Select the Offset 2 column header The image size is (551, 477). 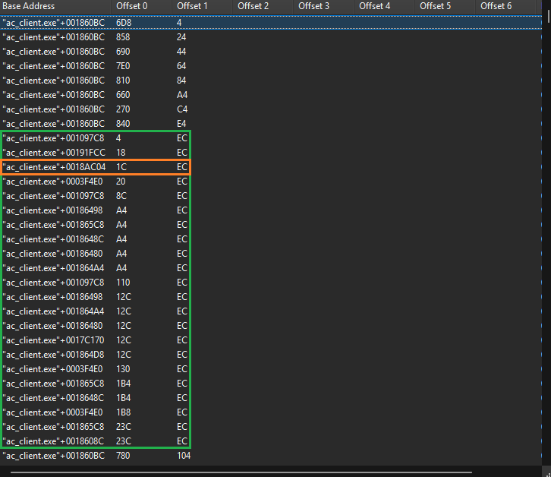(254, 6)
